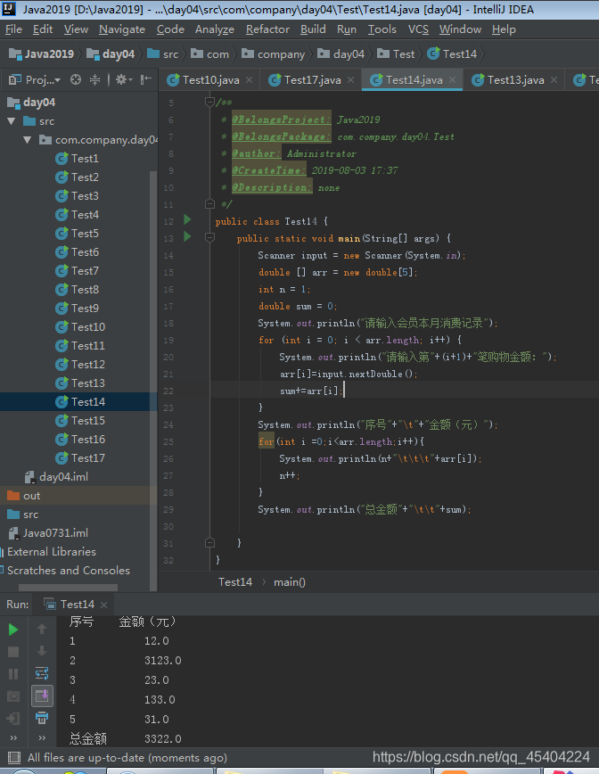
Task: Click the fold end marker at line 31
Action: point(209,543)
